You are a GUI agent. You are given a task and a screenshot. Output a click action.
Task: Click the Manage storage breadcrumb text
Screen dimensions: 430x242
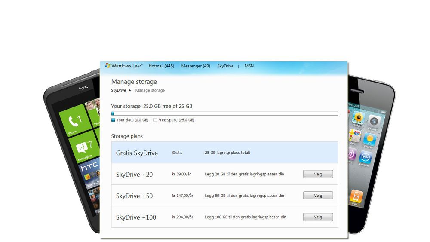(150, 90)
